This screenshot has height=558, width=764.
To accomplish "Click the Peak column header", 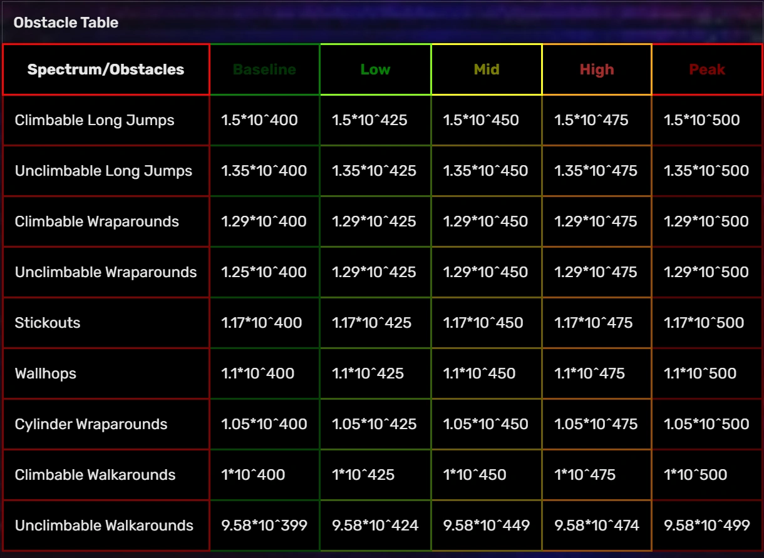I will coord(707,69).
